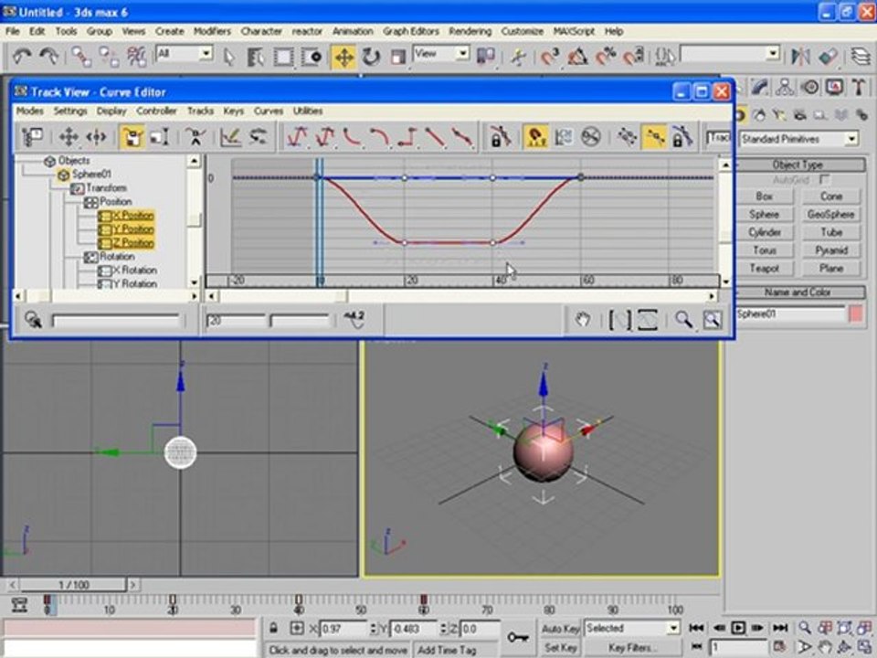Toggle Show Tangents button
877x658 pixels.
[x=655, y=136]
